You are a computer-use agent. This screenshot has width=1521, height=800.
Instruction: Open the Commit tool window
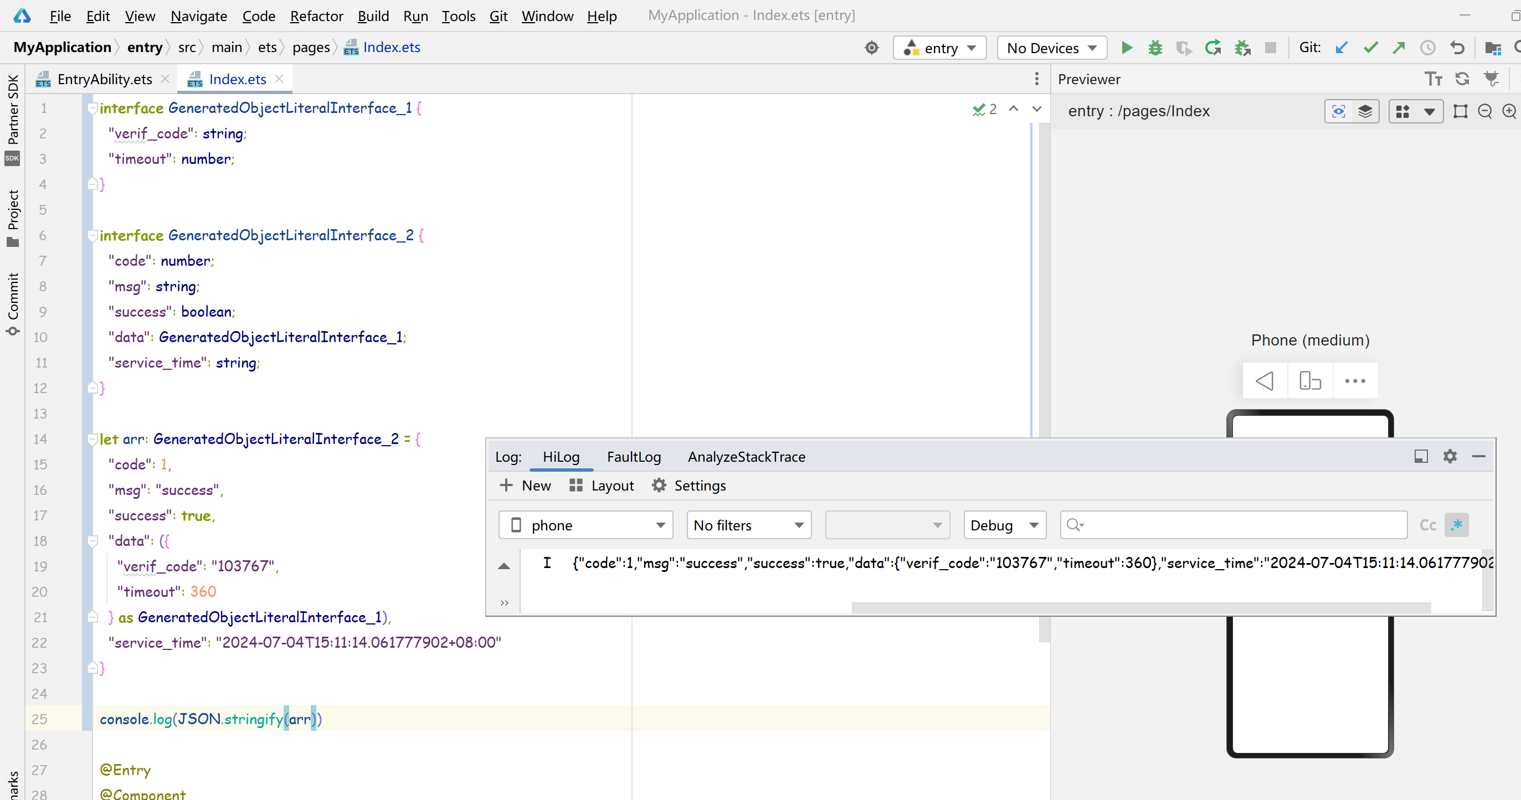pos(13,304)
